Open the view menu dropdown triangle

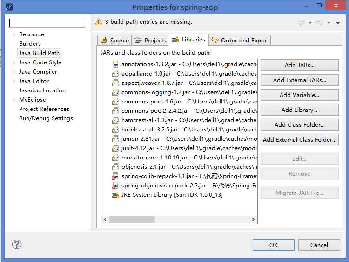pyautogui.click(x=338, y=23)
